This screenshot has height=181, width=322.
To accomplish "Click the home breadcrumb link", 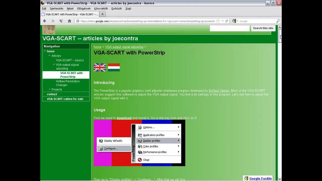I will coord(97,47).
